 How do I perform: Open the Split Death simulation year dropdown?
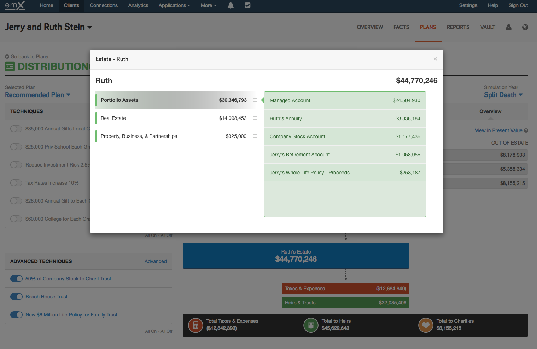pos(503,95)
